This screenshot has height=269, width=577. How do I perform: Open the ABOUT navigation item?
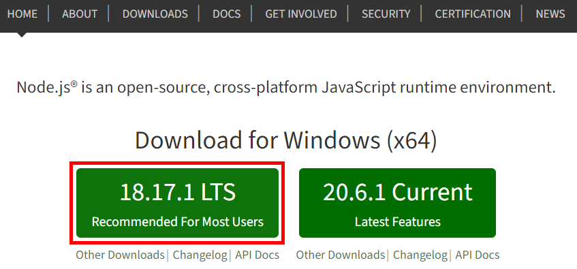coord(80,14)
